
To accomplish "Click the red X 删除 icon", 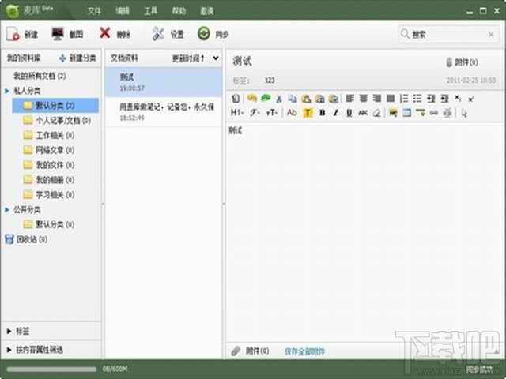I will [105, 33].
